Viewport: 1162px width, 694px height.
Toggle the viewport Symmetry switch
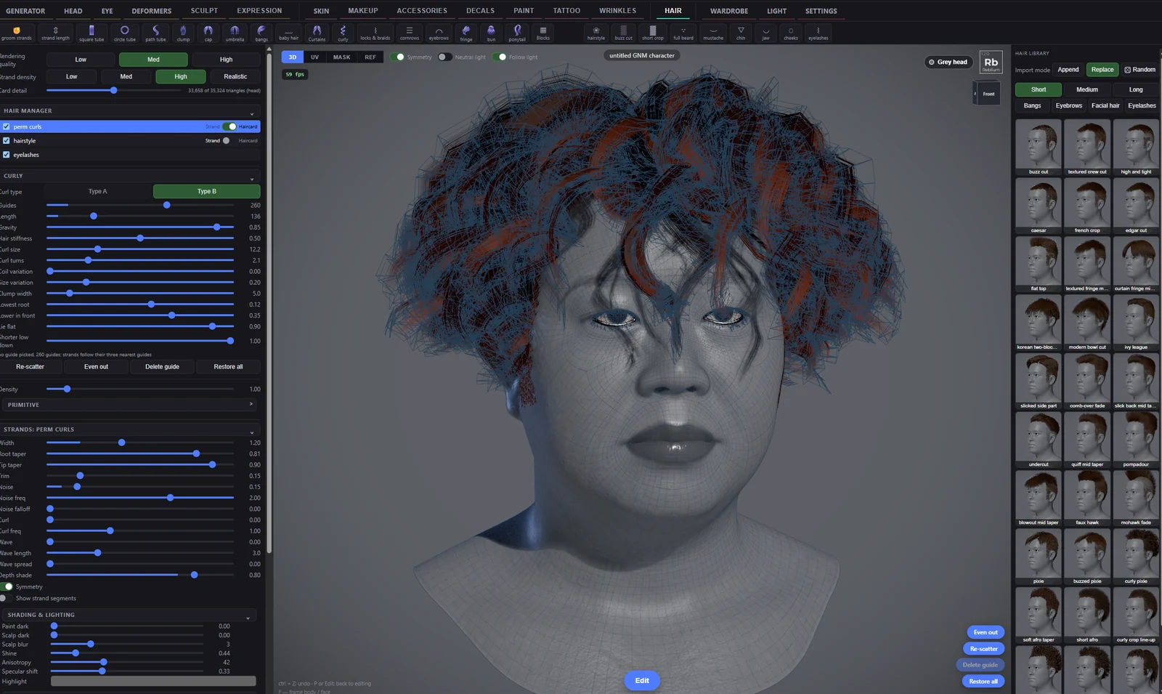coord(398,57)
